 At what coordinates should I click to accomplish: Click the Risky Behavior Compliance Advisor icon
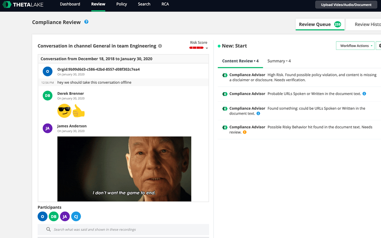pyautogui.click(x=225, y=127)
